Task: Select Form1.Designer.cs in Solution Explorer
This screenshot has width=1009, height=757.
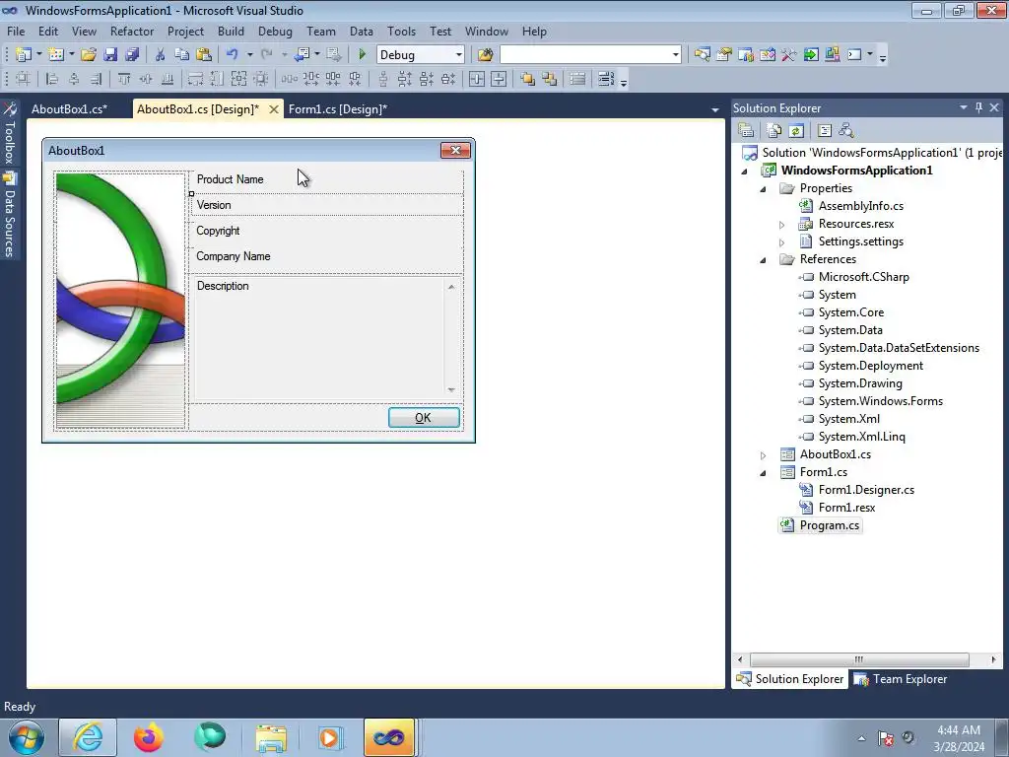Action: tap(866, 490)
